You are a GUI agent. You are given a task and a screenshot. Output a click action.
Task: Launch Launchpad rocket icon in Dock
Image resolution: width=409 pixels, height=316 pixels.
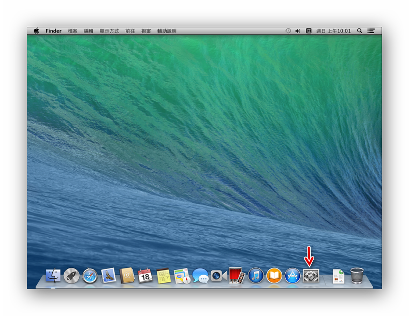pyautogui.click(x=71, y=276)
